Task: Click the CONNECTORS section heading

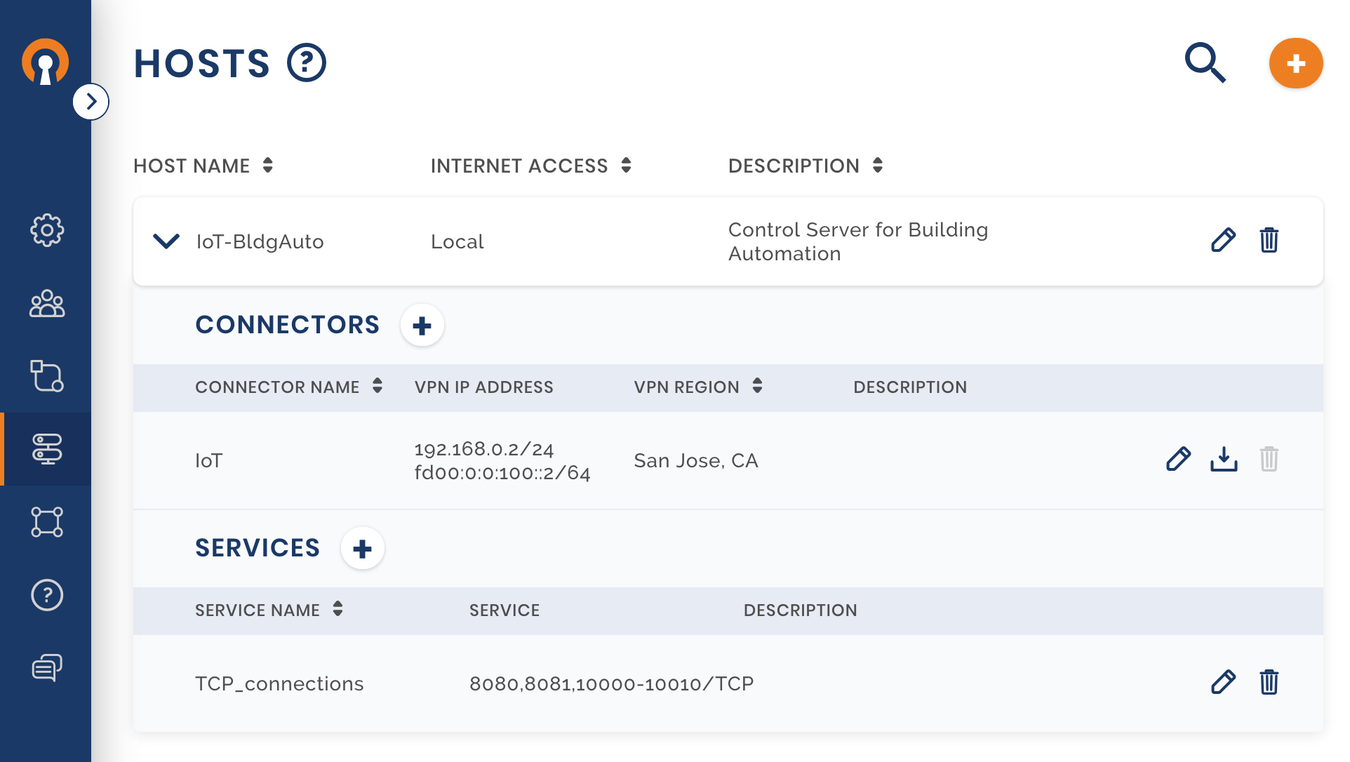Action: (288, 325)
